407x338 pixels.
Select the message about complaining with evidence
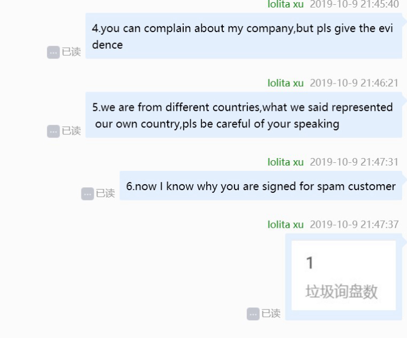click(244, 36)
